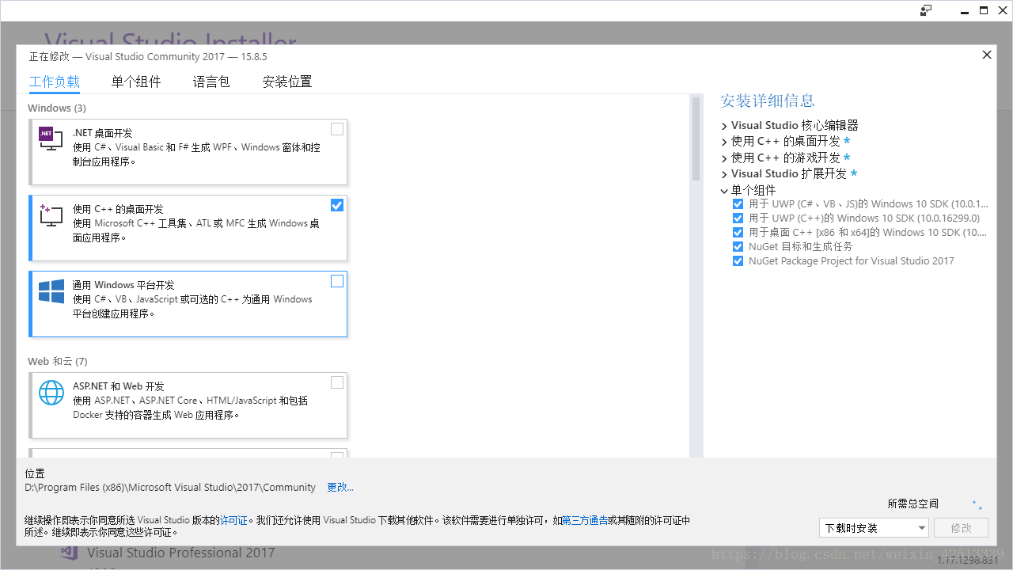Uncheck the UWP (C#、VB、JS) Windows 10 SDK checkbox
This screenshot has width=1013, height=570.
738,204
